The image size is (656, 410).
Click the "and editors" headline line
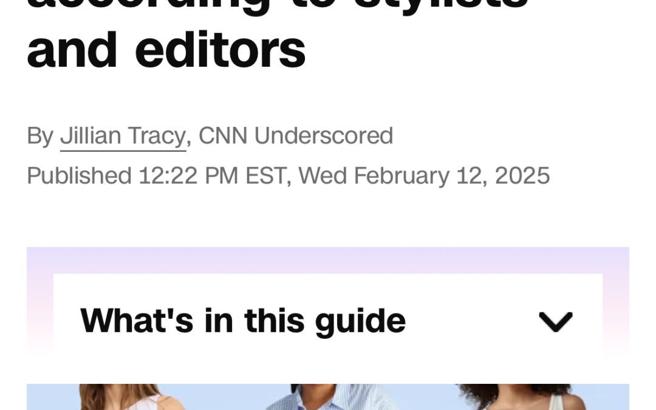coord(166,50)
